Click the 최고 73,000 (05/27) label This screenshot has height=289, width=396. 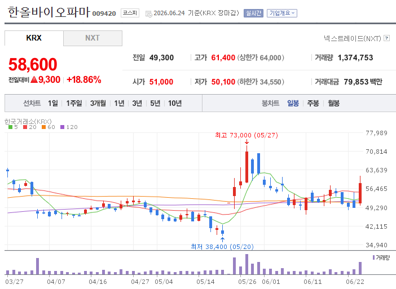[247, 135]
